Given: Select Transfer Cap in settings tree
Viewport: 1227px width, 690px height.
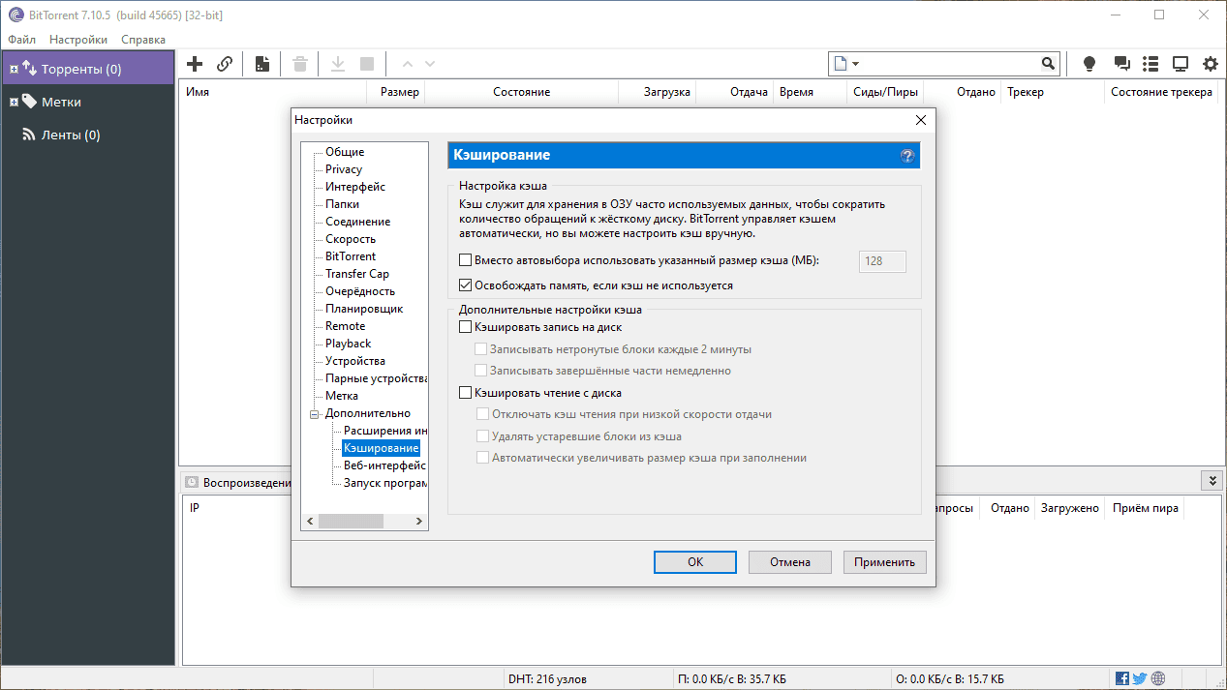Looking at the screenshot, I should (357, 274).
